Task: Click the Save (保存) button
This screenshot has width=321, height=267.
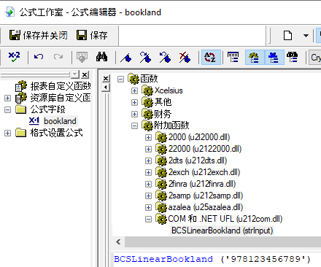Action: [92, 35]
